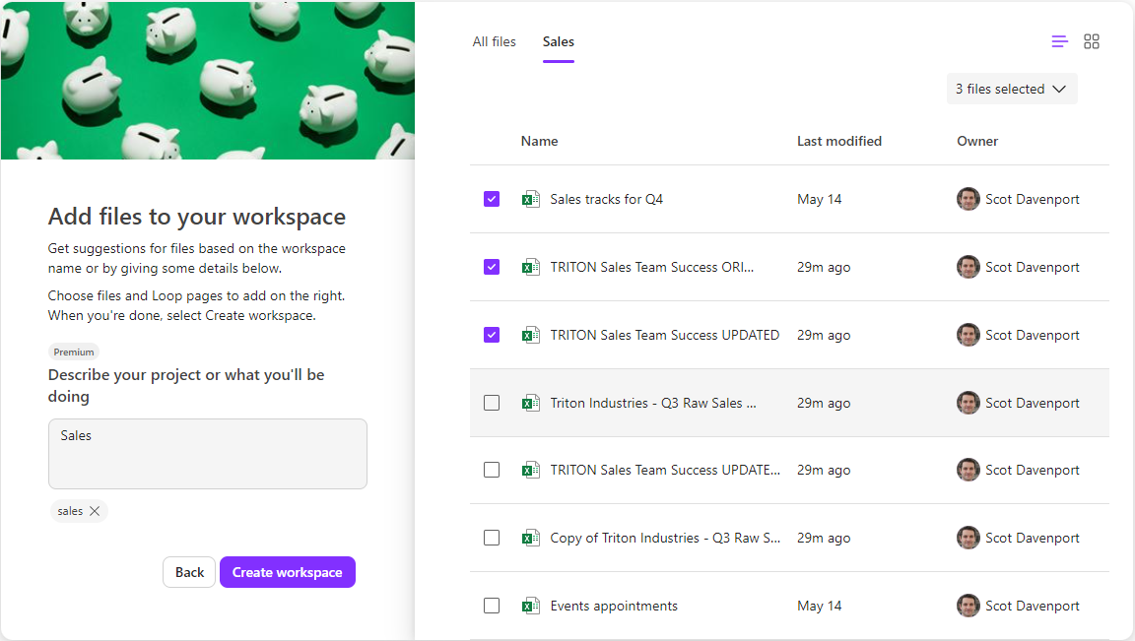Click Excel icon for Copy of Triton Industries
The image size is (1135, 641).
[531, 538]
